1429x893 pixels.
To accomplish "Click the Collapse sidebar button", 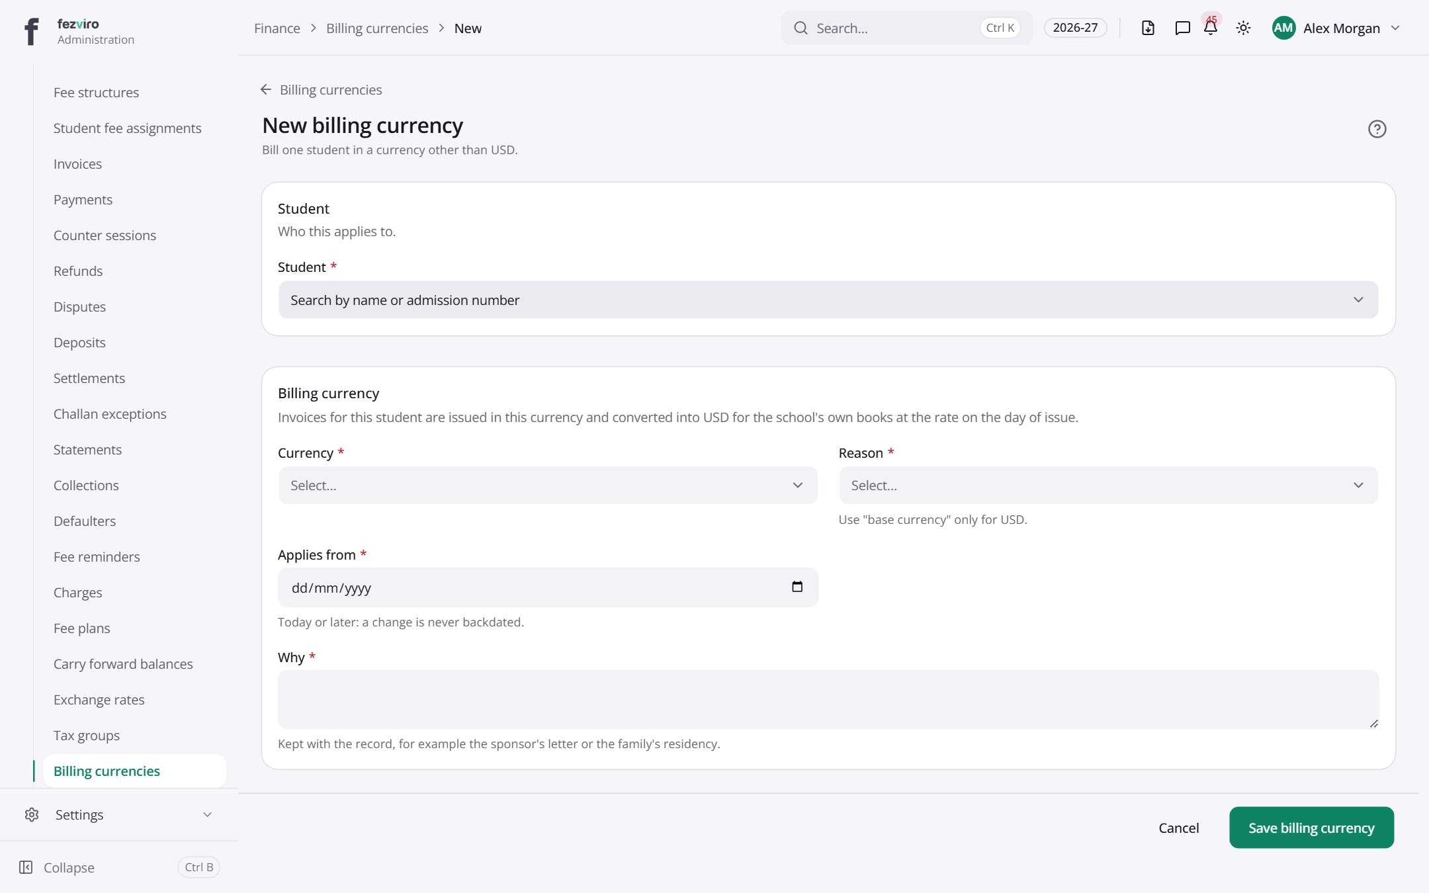I will pyautogui.click(x=119, y=867).
